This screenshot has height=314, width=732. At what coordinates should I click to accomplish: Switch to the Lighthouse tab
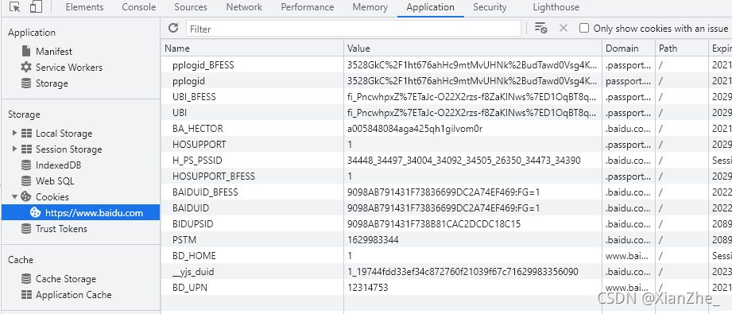coord(556,7)
